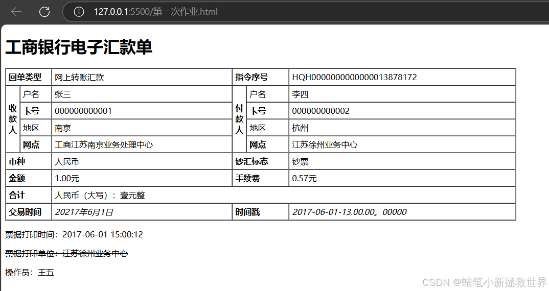Select the fee 0.57元
Viewport: 549px width, 291px height.
(304, 178)
